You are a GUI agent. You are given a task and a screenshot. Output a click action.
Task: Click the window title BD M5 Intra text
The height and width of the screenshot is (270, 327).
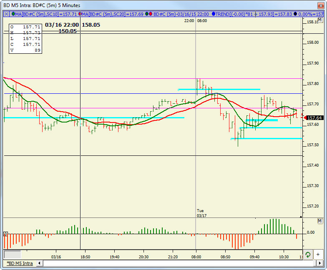click(42, 5)
